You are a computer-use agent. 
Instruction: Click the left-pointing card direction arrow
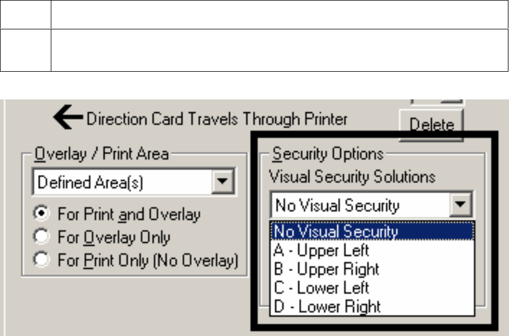68,117
